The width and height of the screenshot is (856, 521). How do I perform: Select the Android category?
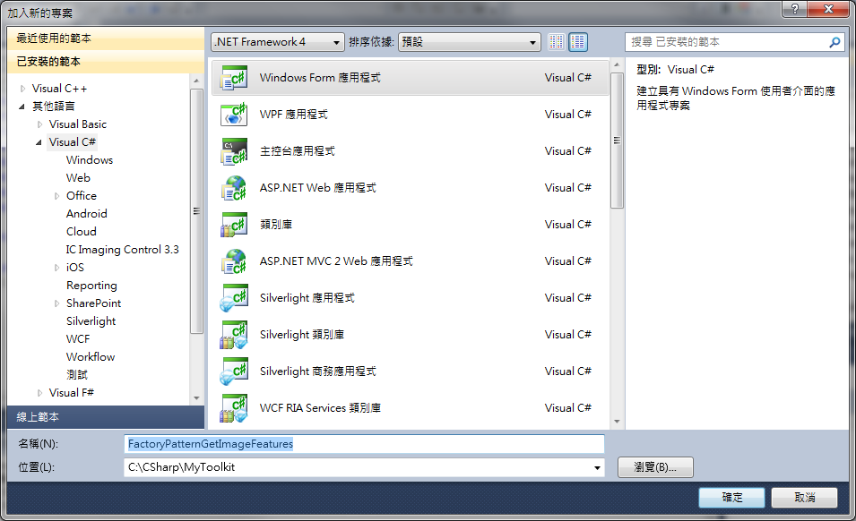(x=87, y=214)
